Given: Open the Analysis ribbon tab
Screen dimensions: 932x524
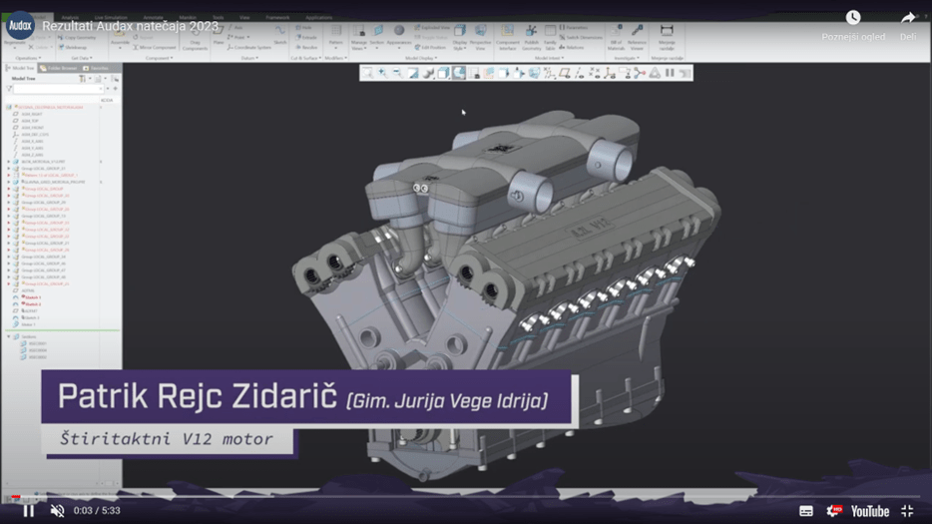Looking at the screenshot, I should pos(70,18).
